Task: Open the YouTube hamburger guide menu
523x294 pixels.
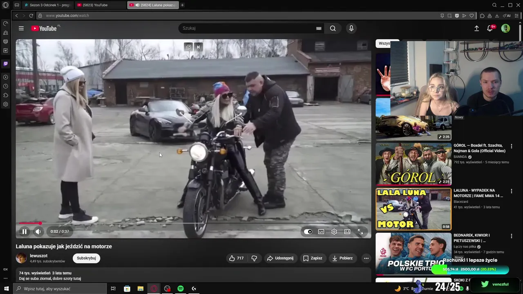Action: point(21,29)
